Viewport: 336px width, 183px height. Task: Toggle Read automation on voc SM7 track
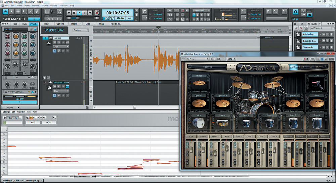(x=55, y=51)
